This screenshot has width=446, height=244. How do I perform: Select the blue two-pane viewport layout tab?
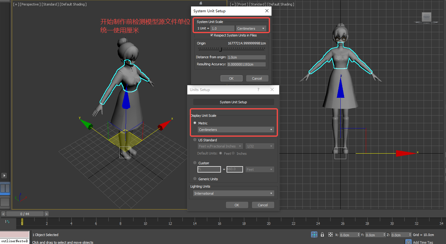pos(5,188)
